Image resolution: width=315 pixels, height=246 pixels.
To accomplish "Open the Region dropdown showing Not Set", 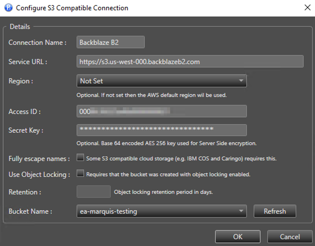I will pyautogui.click(x=161, y=81).
